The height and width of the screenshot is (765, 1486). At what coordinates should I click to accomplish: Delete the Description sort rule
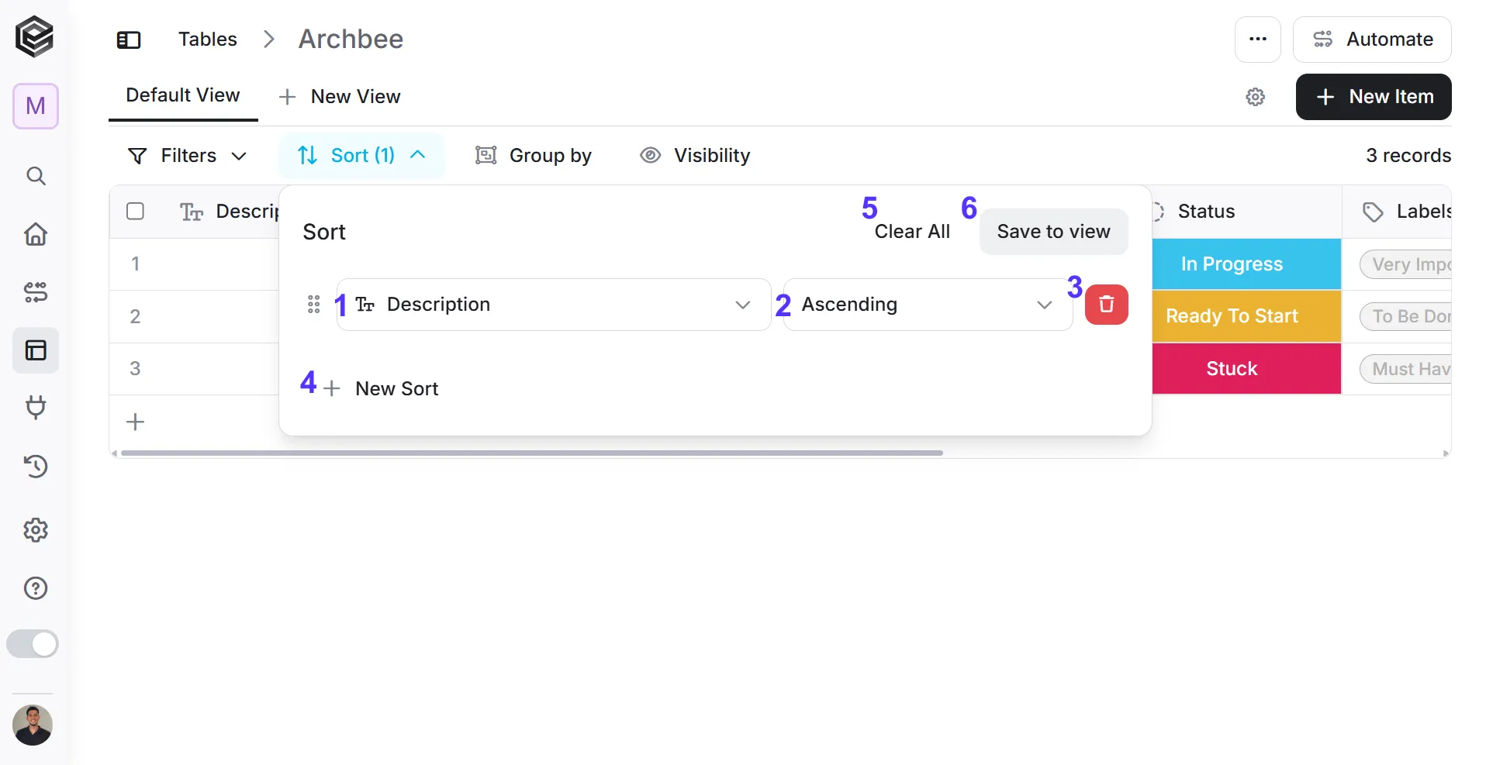[1107, 305]
